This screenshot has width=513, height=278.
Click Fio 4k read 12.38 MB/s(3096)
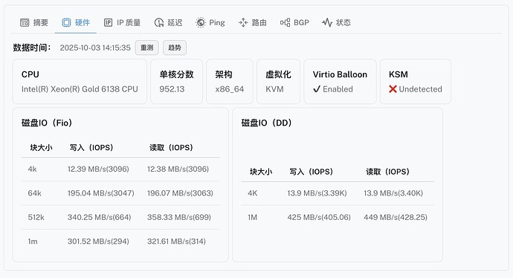178,169
